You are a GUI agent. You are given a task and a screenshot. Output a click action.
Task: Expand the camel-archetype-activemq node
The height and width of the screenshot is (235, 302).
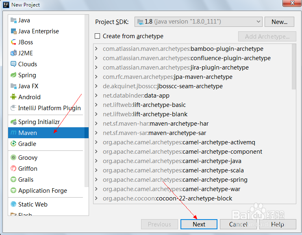point(96,142)
